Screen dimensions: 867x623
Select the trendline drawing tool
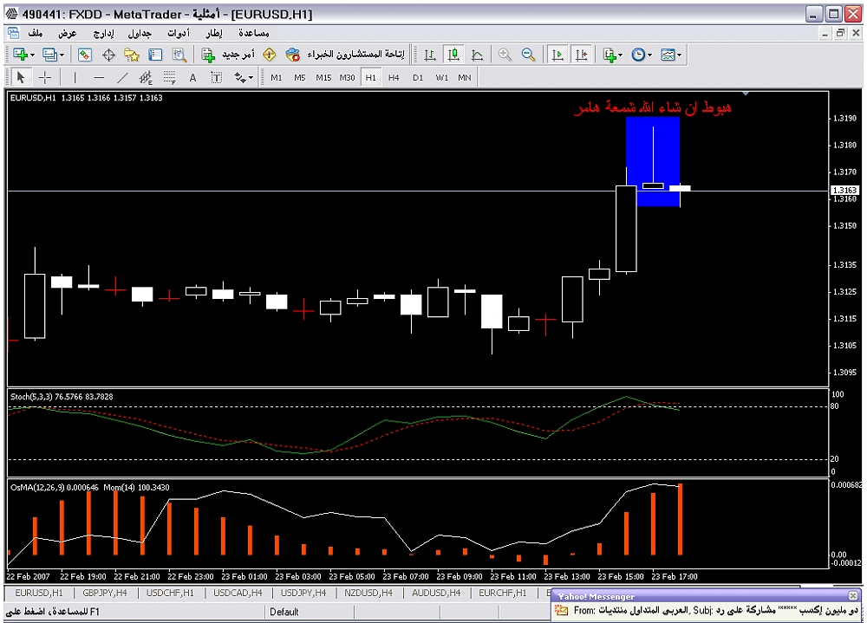[x=123, y=77]
